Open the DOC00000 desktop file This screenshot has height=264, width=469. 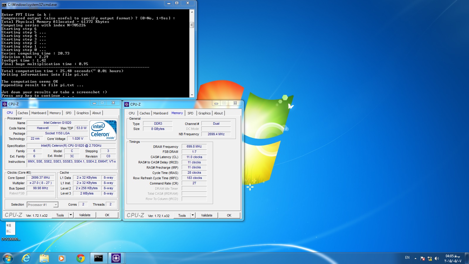[x=11, y=232]
